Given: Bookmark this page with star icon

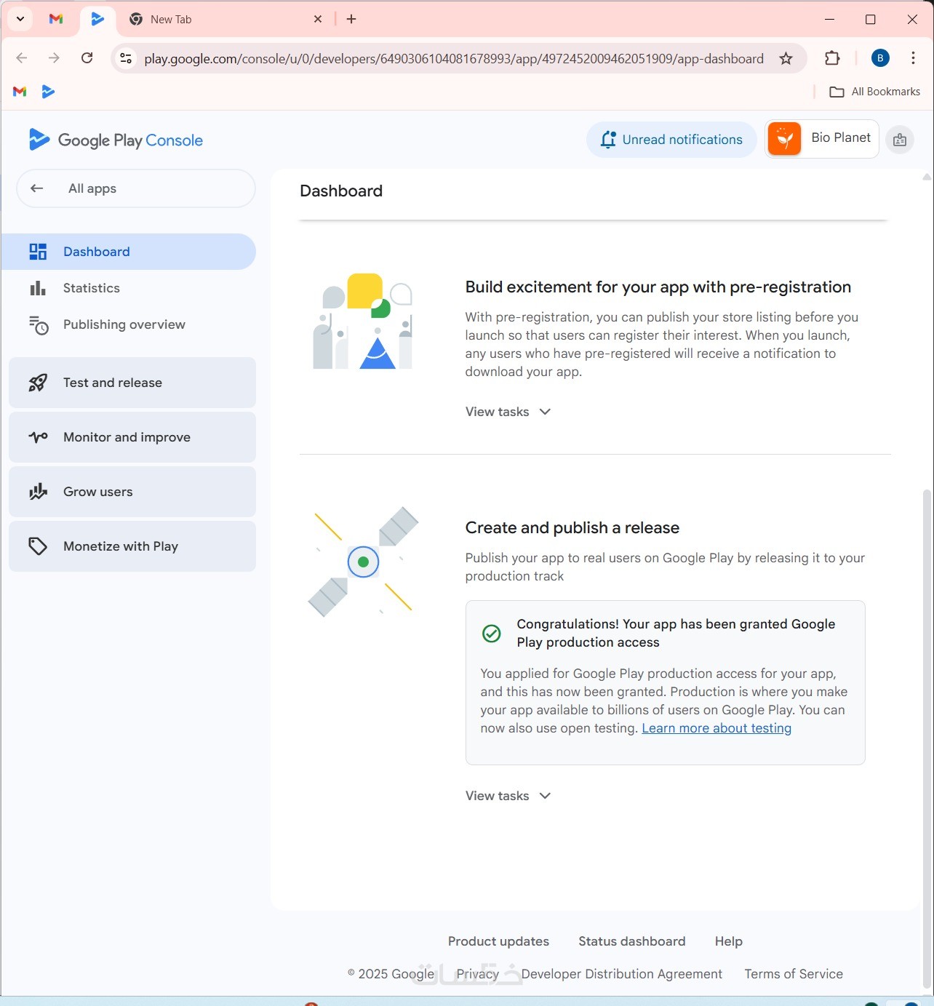Looking at the screenshot, I should (786, 58).
